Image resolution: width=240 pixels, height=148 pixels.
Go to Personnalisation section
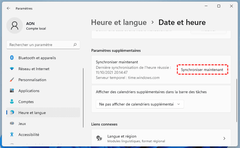pyautogui.click(x=43, y=80)
